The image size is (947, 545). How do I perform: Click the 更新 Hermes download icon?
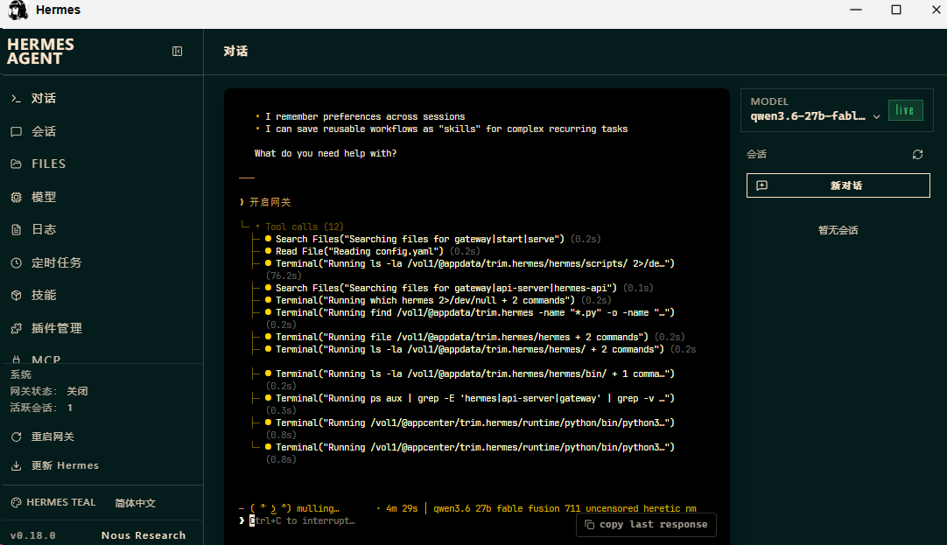(17, 466)
